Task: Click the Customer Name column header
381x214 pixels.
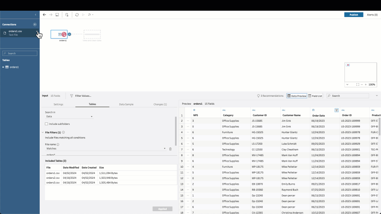Action: click(291, 115)
